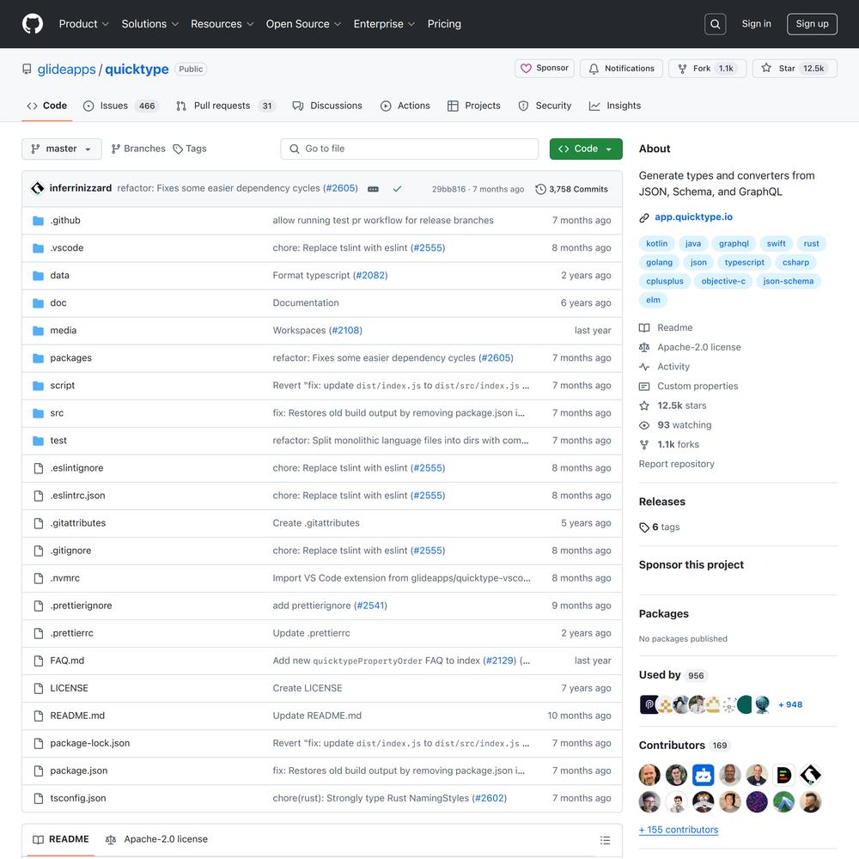The image size is (859, 859).
Task: Open Custom properties link
Action: pos(689,387)
